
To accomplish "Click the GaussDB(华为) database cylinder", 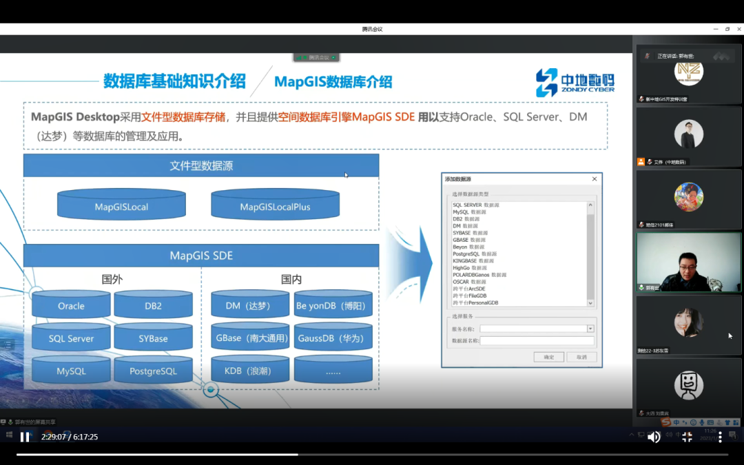I will tap(333, 337).
